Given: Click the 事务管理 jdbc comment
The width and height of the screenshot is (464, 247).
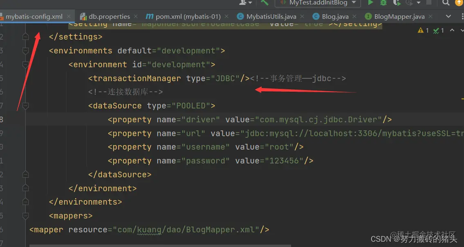Looking at the screenshot, I should (x=298, y=79).
